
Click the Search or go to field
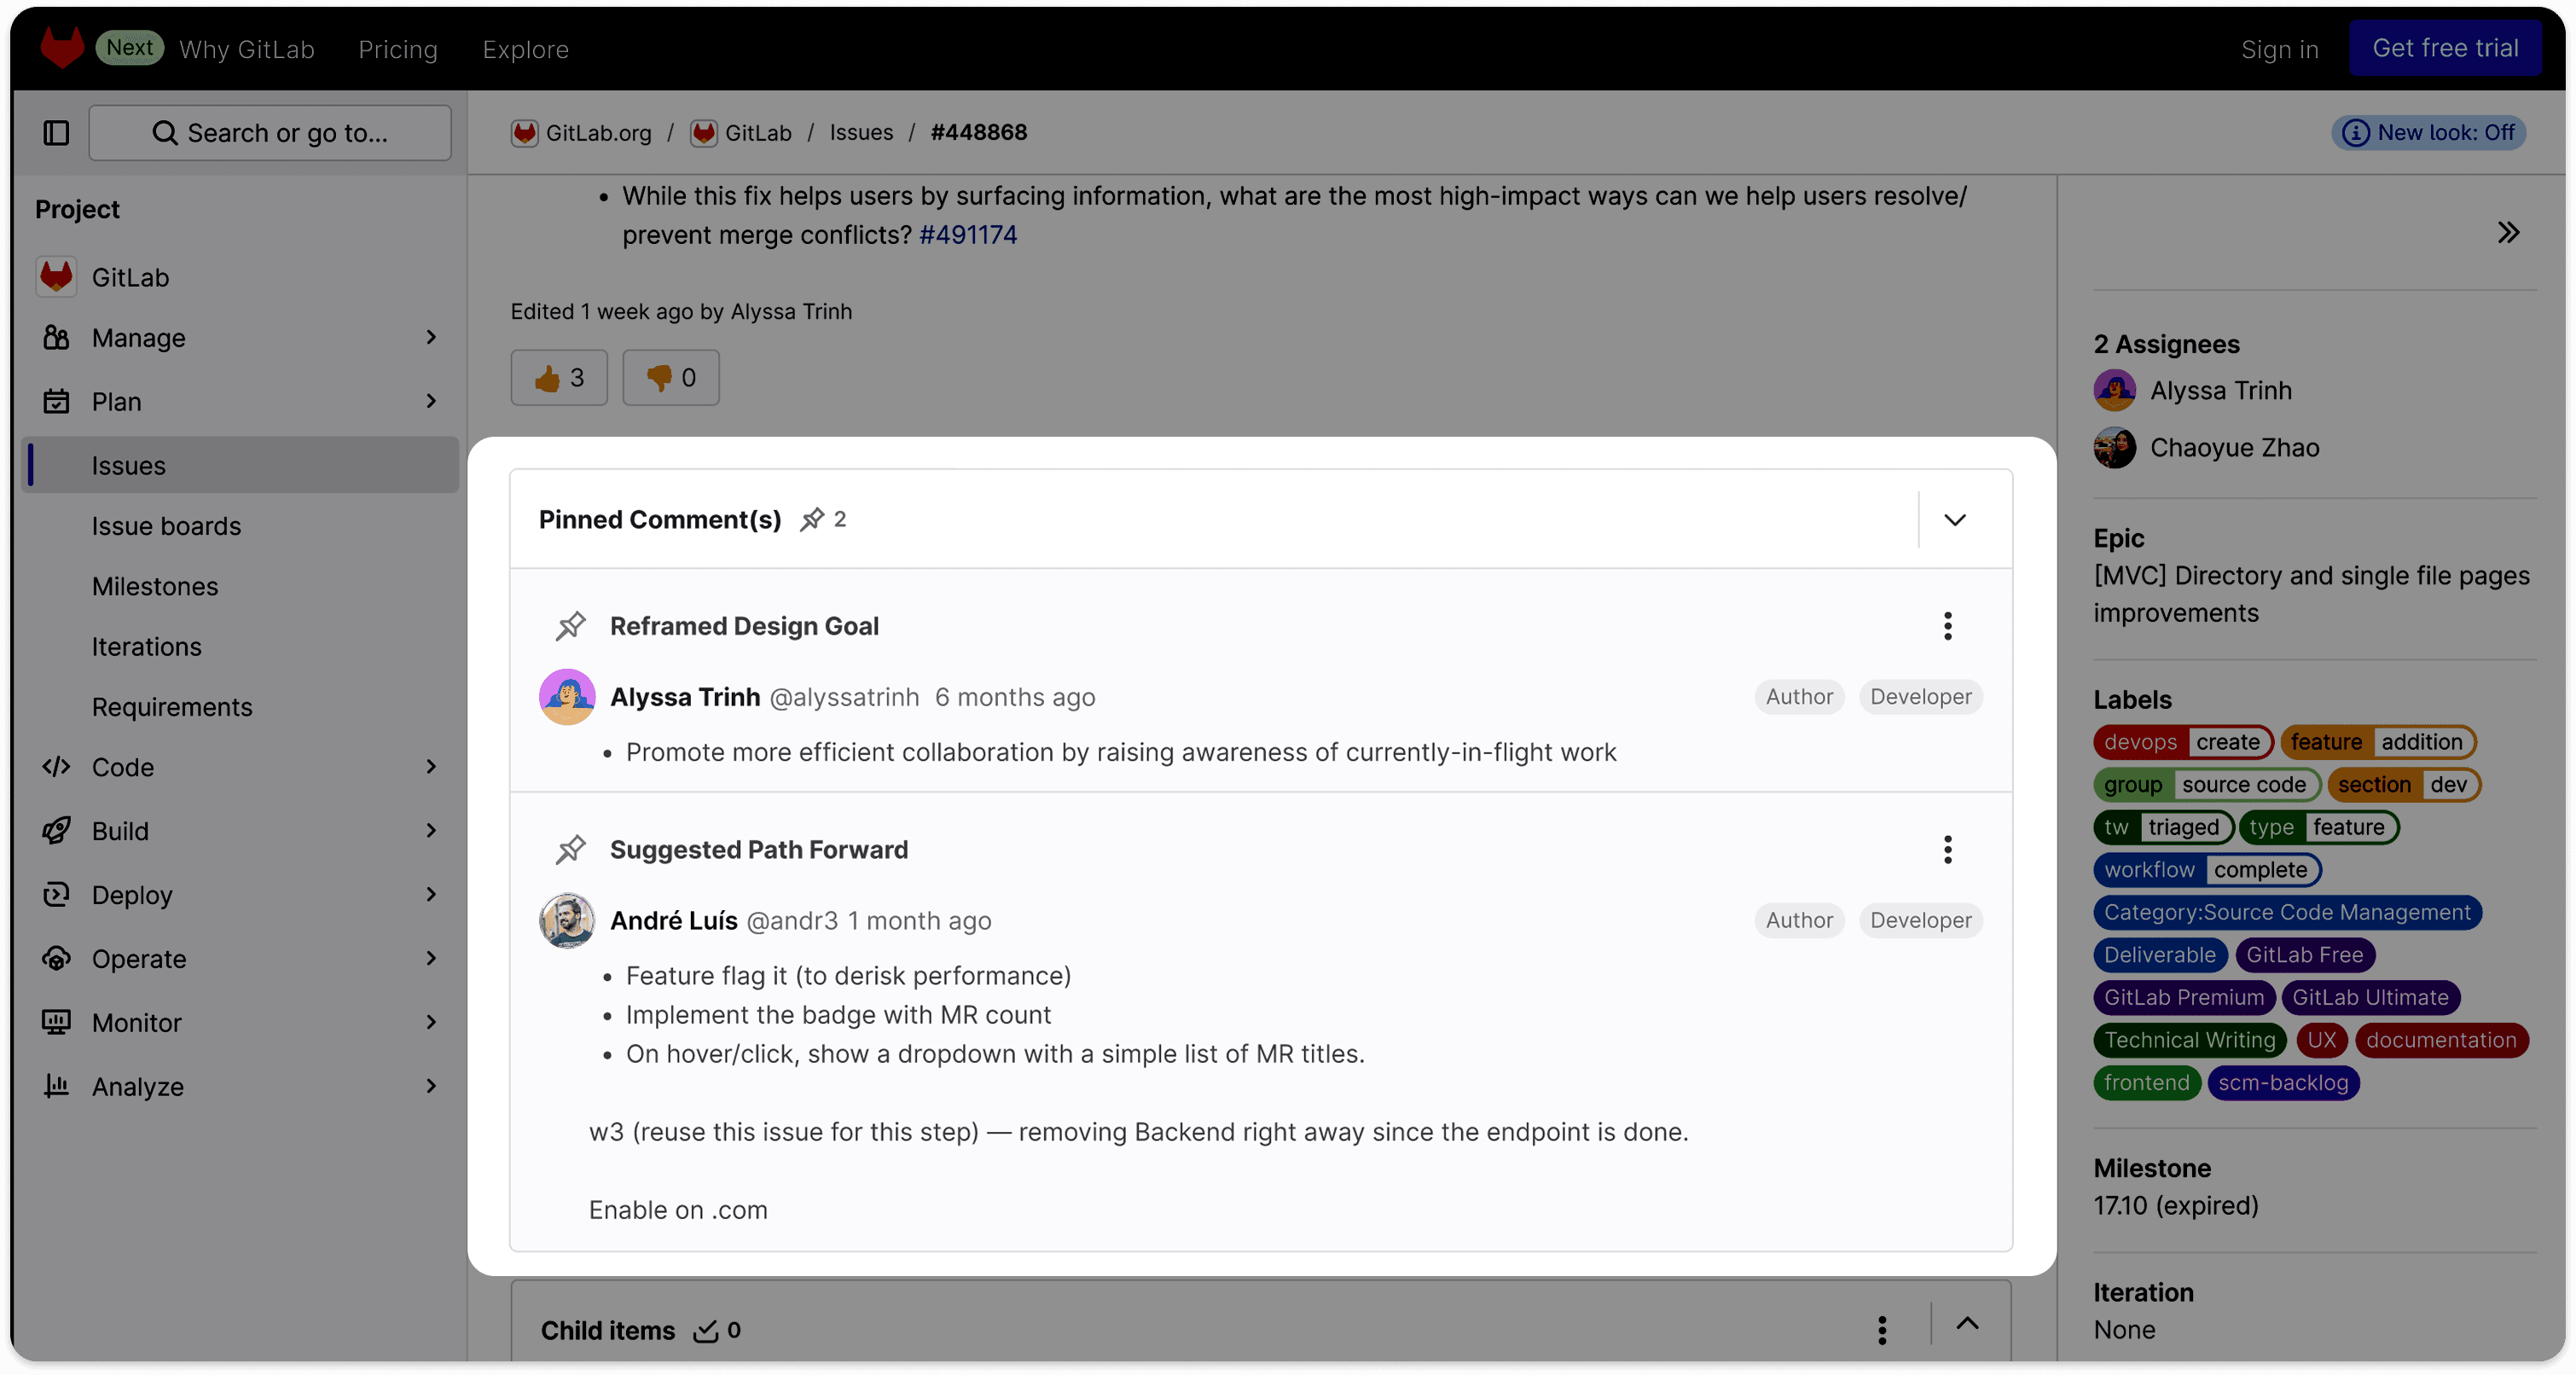tap(270, 133)
